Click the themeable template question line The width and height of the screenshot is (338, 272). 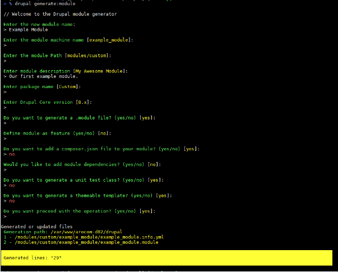coord(87,195)
